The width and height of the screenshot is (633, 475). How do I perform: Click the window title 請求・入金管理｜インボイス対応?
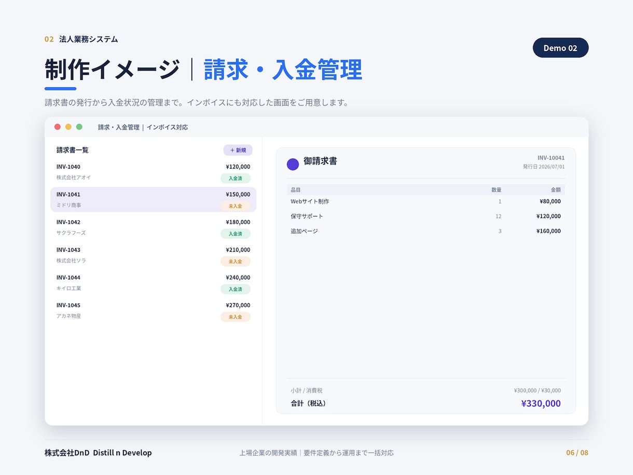143,127
